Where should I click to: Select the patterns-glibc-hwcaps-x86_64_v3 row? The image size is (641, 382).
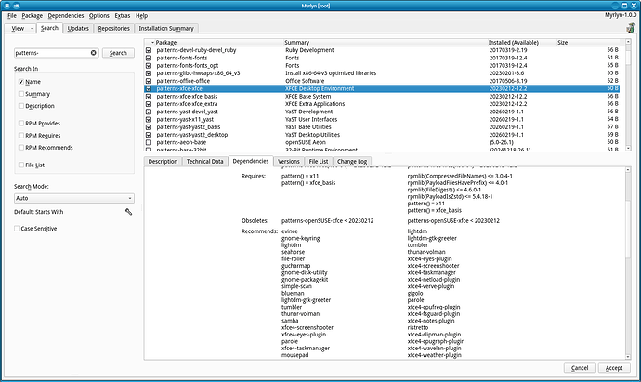(382, 73)
